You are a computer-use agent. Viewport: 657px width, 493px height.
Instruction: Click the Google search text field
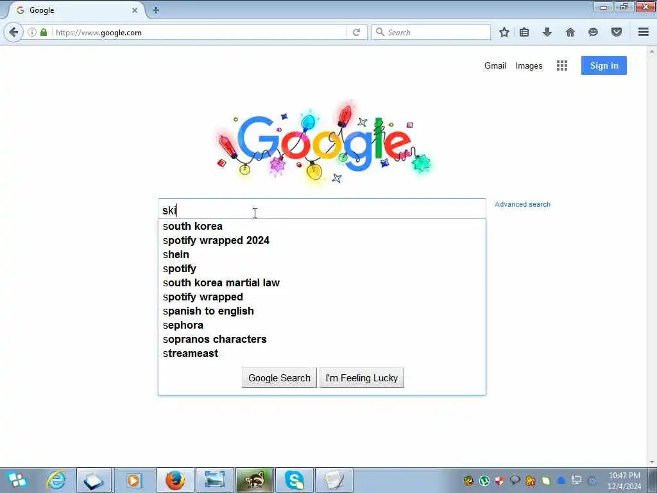point(322,209)
